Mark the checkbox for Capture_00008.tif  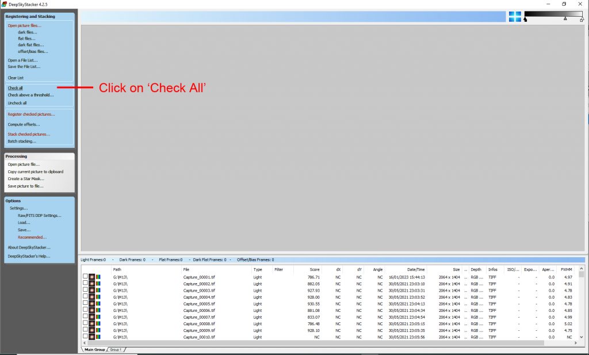click(x=85, y=323)
